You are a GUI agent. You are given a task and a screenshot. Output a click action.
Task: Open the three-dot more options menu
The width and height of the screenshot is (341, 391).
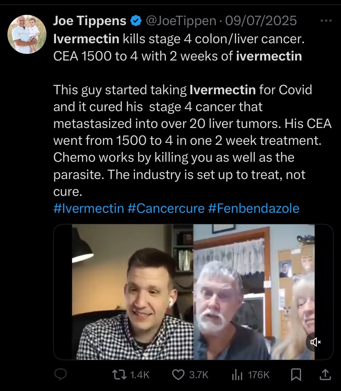tap(326, 21)
